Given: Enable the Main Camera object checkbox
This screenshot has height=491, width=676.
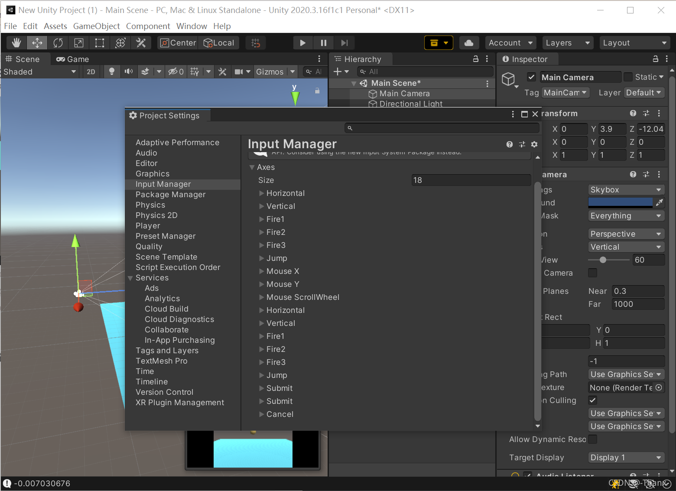Looking at the screenshot, I should [x=531, y=77].
